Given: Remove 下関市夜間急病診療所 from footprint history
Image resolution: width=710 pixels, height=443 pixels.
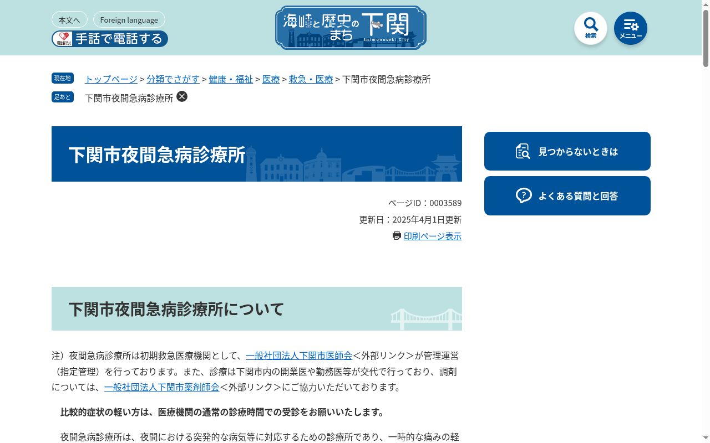Looking at the screenshot, I should [182, 96].
